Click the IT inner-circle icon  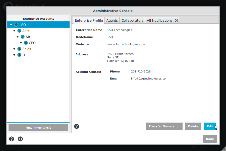pyautogui.click(x=19, y=55)
